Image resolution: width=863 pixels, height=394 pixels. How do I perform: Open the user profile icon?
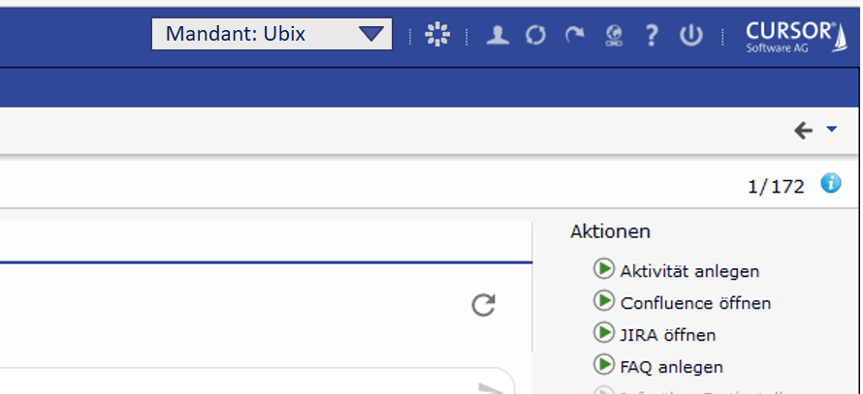(x=497, y=36)
